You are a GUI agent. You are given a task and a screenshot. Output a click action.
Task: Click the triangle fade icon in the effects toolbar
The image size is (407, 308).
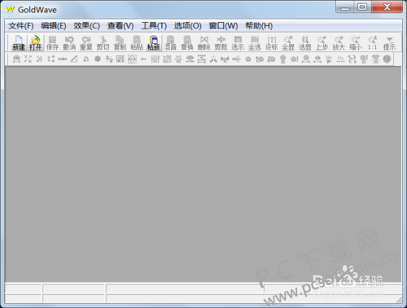74,59
